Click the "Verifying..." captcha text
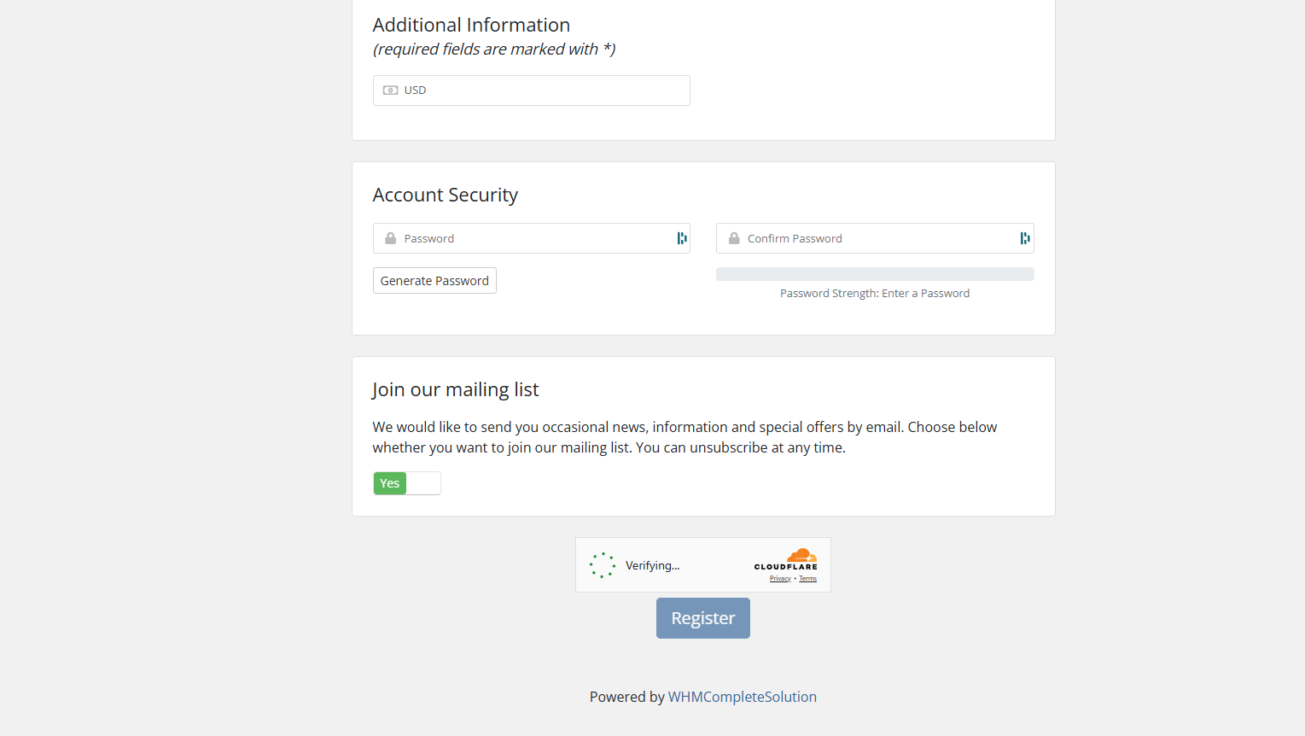The height and width of the screenshot is (736, 1305). [652, 565]
